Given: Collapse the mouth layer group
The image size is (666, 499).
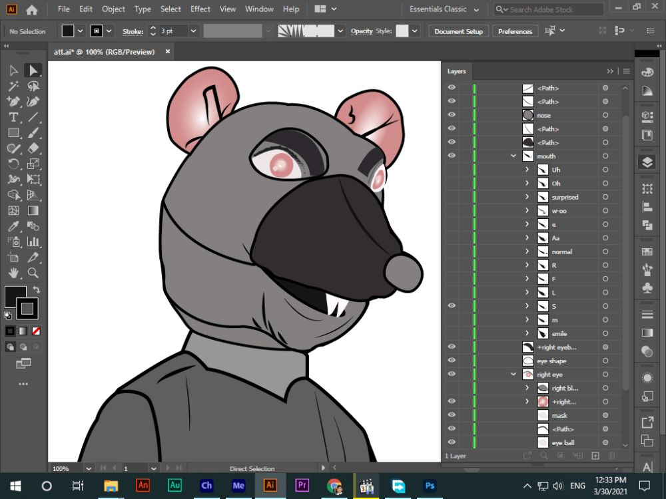Looking at the screenshot, I should tap(513, 156).
